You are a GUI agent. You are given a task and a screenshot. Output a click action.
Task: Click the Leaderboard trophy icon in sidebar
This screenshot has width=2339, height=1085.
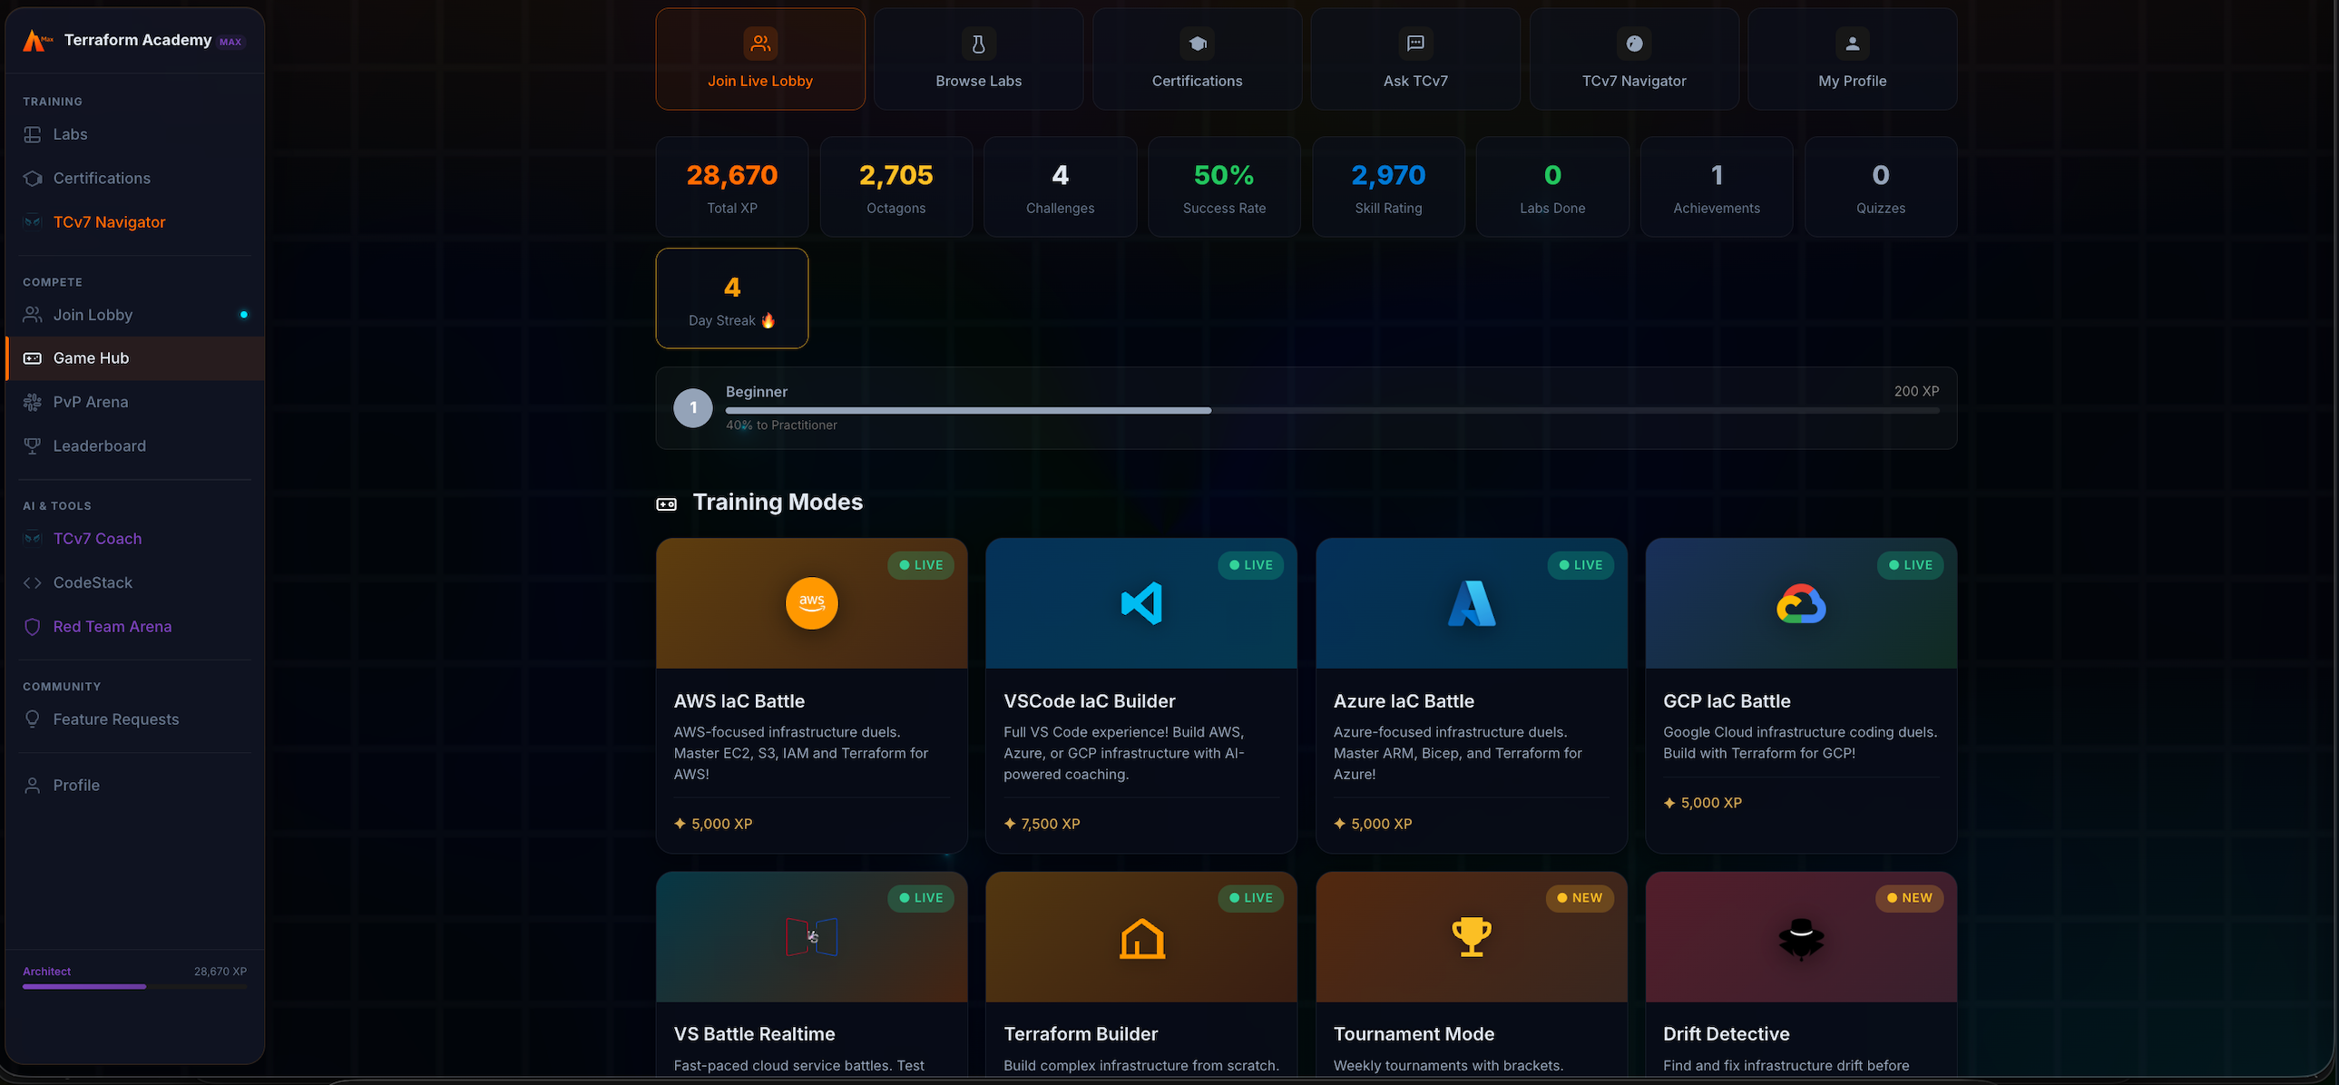click(33, 445)
